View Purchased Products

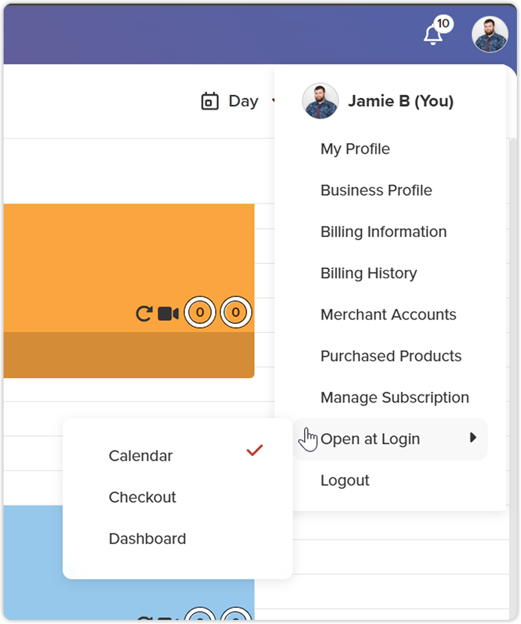pyautogui.click(x=391, y=356)
